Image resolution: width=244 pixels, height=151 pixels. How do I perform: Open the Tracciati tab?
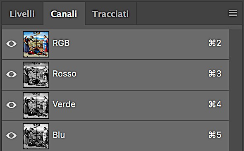(110, 14)
